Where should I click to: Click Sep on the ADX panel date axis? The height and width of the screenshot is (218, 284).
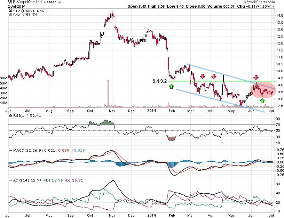(70, 216)
